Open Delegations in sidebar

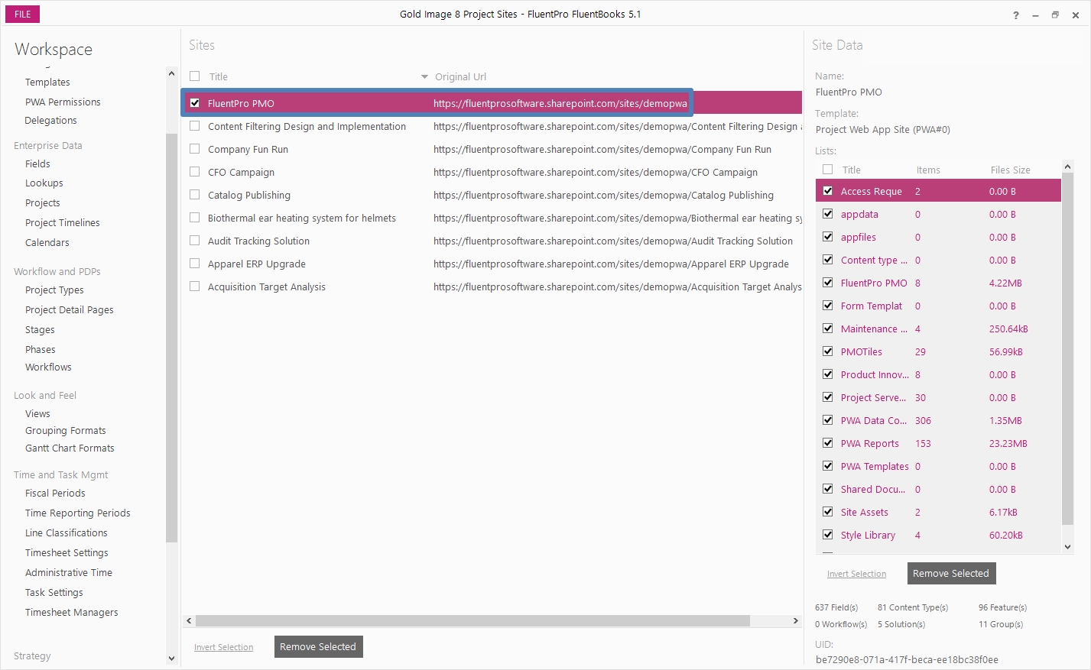(50, 121)
